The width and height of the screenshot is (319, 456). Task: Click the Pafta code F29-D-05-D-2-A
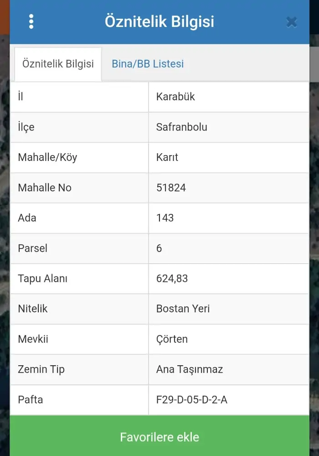click(191, 400)
